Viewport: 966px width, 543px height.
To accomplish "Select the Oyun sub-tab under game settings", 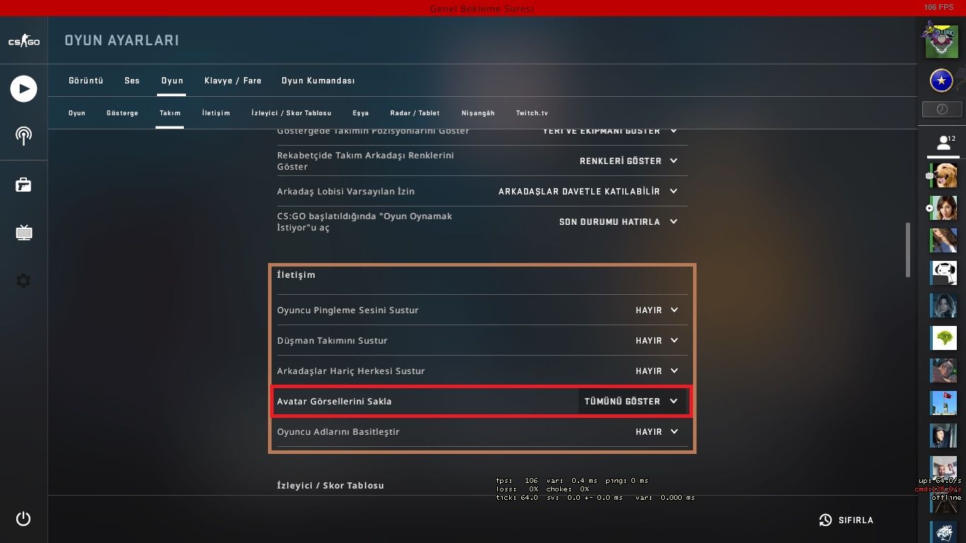I will click(x=77, y=113).
